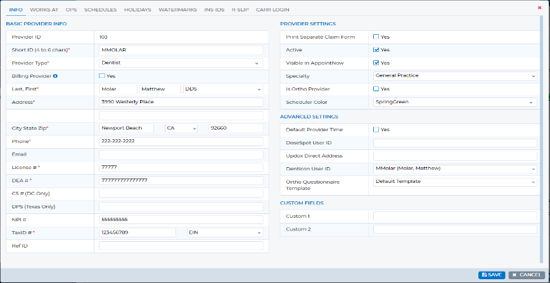Click the PROVIDER SETTINGS heading
The image size is (550, 283).
coord(308,24)
